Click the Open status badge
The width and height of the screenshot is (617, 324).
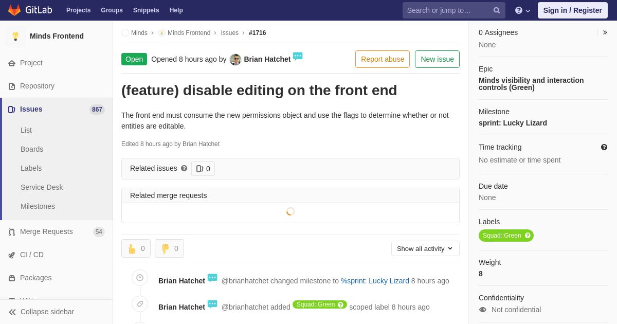[134, 59]
